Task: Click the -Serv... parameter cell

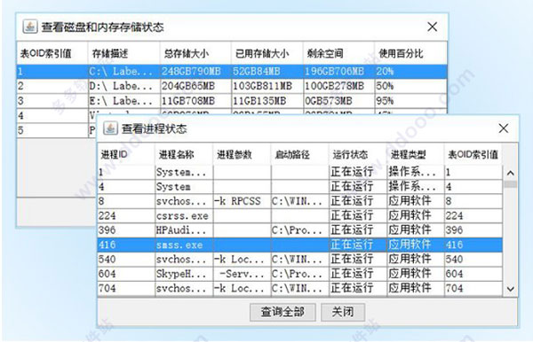Action: pos(242,274)
